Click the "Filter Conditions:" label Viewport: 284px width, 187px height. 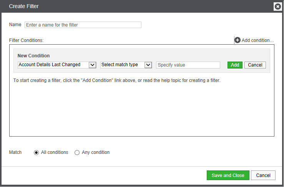pos(26,40)
